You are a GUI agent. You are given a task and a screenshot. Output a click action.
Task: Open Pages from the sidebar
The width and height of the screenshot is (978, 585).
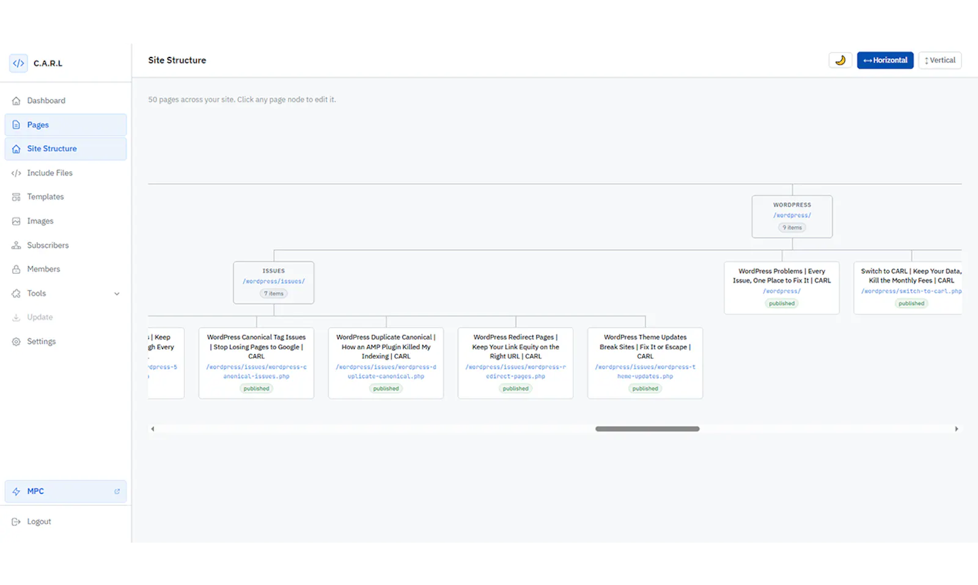[x=65, y=125]
